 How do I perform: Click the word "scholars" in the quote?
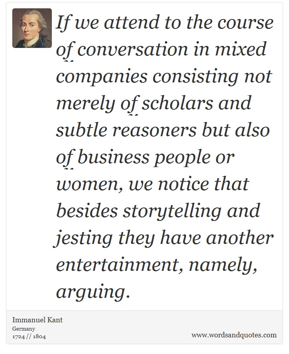click(x=177, y=103)
